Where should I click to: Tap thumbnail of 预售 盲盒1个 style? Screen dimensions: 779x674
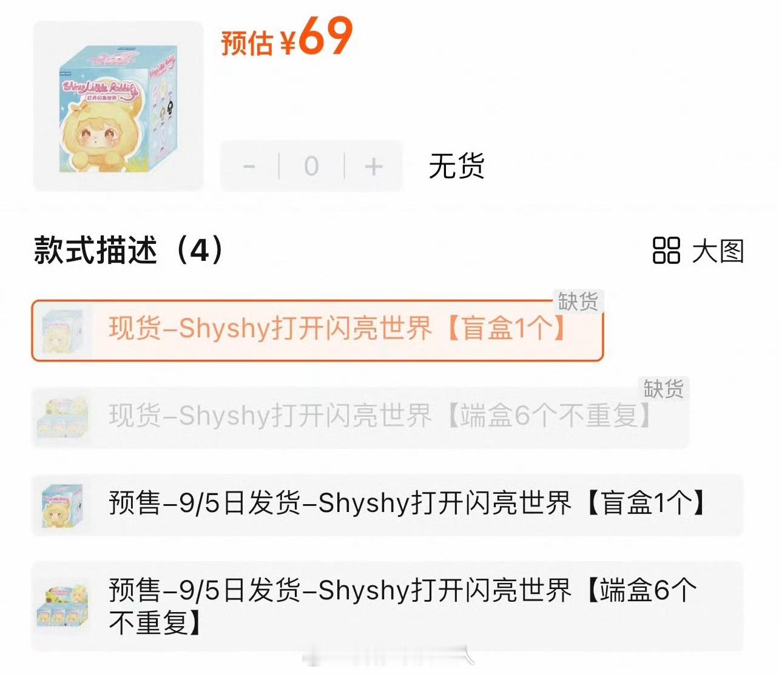point(62,505)
